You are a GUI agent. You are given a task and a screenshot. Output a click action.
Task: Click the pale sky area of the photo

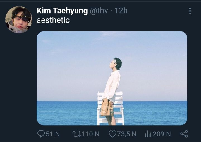click(x=72, y=64)
